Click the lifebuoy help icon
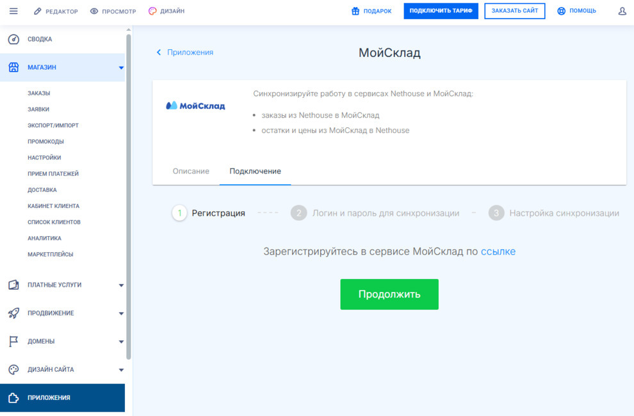Image resolution: width=634 pixels, height=416 pixels. 561,11
